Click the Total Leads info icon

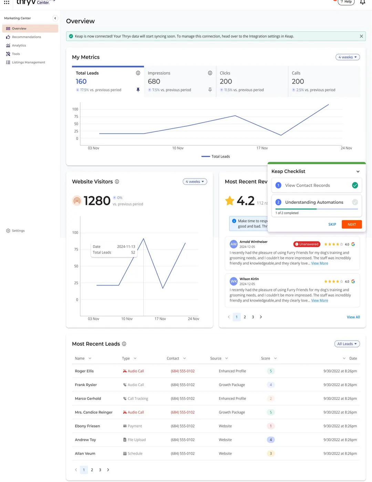[x=138, y=73]
